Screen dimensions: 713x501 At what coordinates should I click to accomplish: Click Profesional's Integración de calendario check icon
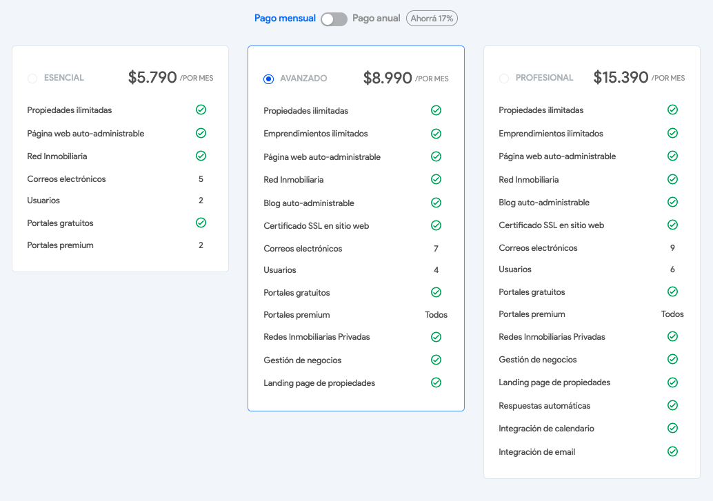(672, 428)
